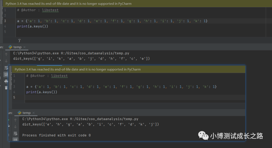Click the 'j' breadcrumb below the editor
The width and height of the screenshot is (272, 148).
click(x=19, y=40)
